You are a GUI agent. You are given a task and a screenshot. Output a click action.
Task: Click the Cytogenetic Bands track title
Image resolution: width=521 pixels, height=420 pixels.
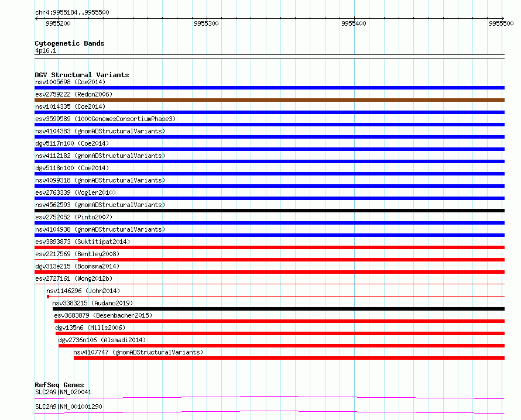coord(70,43)
